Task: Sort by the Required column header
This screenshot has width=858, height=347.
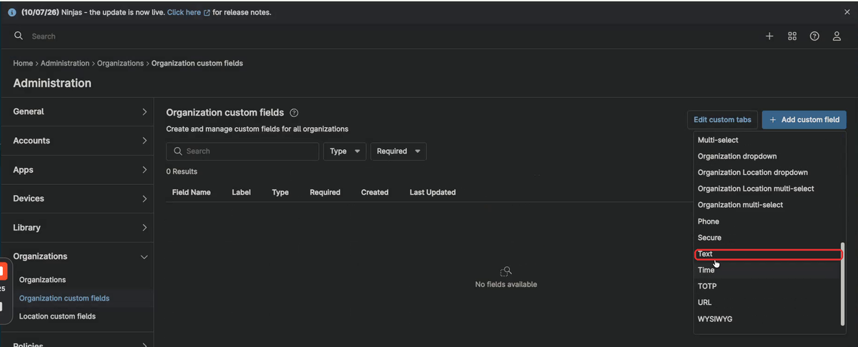Action: [325, 193]
